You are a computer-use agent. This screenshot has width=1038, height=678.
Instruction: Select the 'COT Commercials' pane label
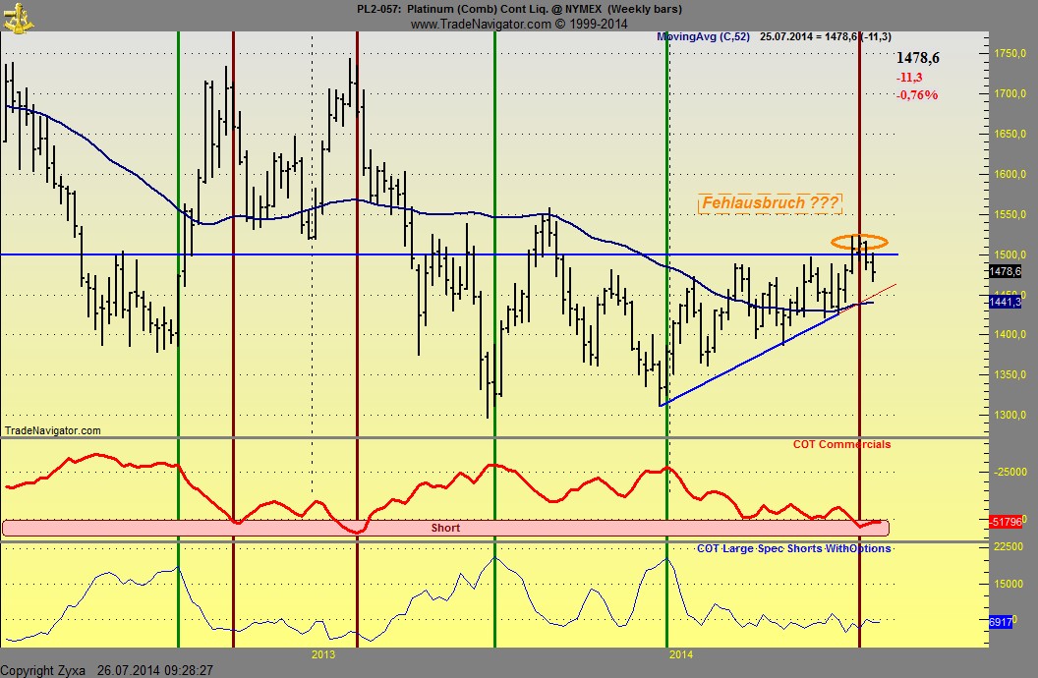(x=841, y=444)
